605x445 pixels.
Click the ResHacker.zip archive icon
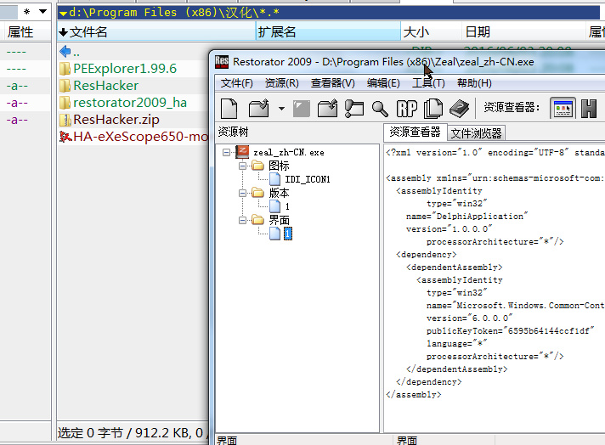65,120
